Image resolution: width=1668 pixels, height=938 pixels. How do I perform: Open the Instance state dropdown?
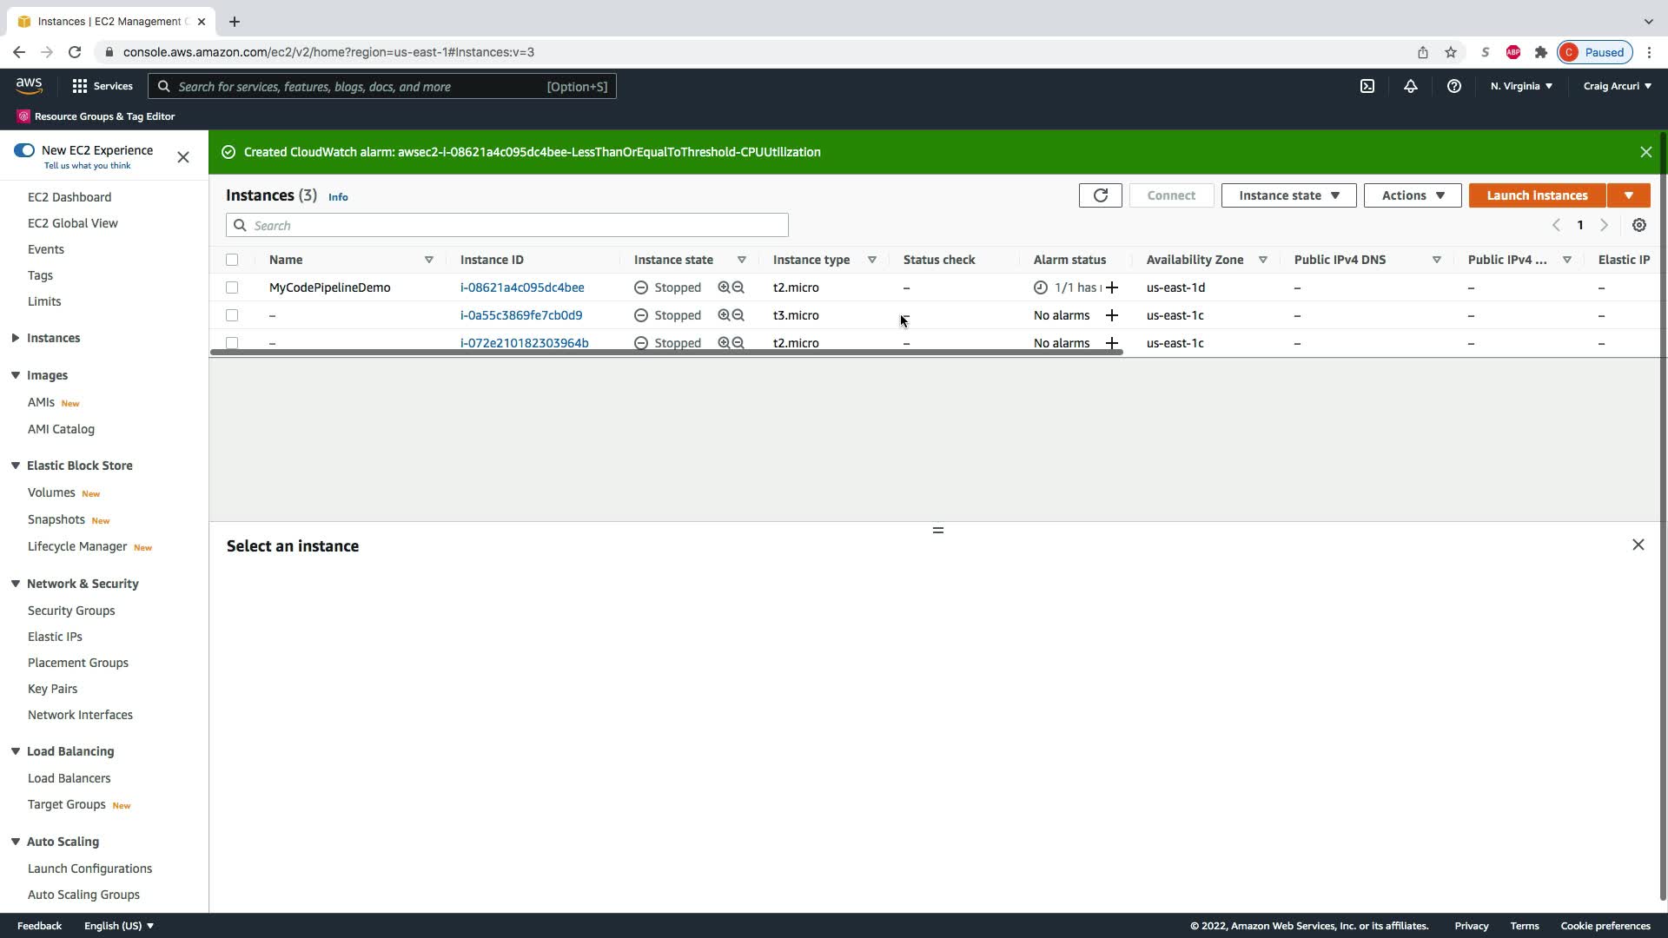tap(1288, 195)
